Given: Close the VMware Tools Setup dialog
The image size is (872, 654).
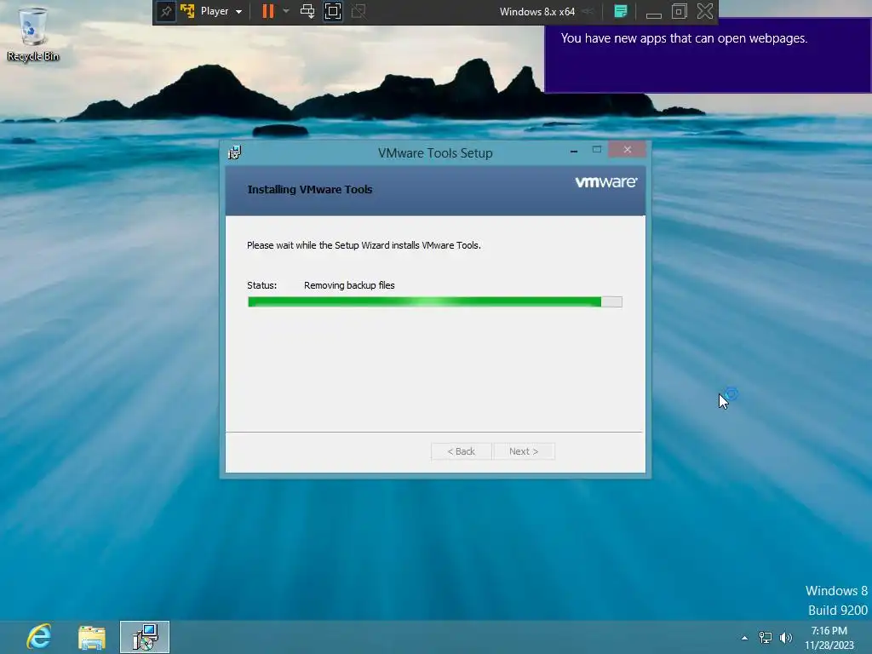Looking at the screenshot, I should click(628, 150).
